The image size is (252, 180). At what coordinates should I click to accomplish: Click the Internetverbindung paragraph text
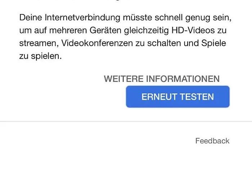125,37
